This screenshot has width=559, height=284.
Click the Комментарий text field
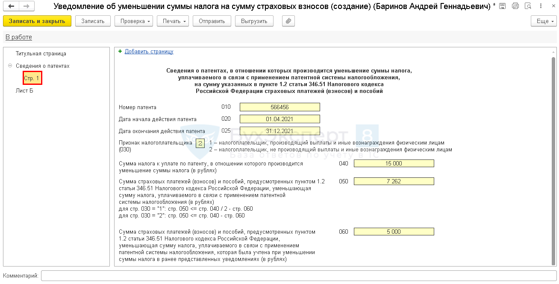299,276
